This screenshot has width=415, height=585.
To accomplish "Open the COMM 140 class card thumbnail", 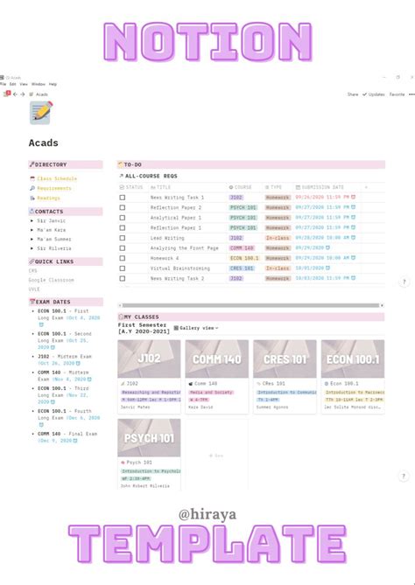I will (x=217, y=359).
